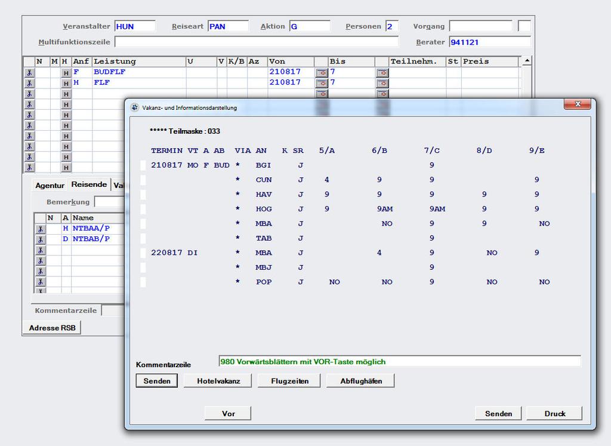Screen dimensions: 611x446
Task: Tick the selection box of the POP row
Action: point(143,282)
